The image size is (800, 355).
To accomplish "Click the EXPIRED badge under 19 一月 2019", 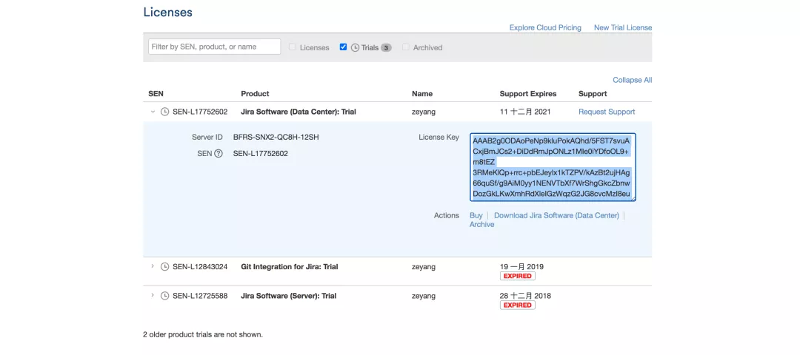I will (517, 276).
